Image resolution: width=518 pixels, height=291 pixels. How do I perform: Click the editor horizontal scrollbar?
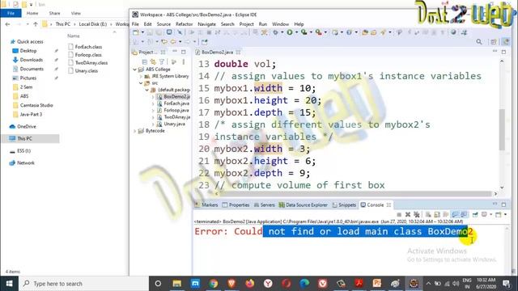coord(355,194)
